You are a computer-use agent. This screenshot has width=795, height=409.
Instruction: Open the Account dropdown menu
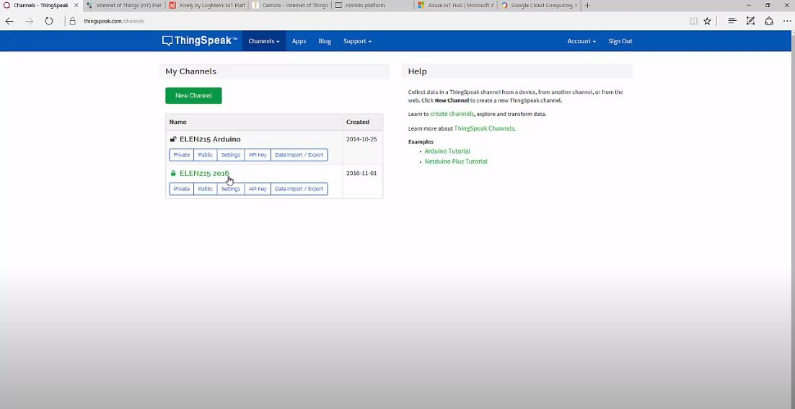pyautogui.click(x=581, y=41)
